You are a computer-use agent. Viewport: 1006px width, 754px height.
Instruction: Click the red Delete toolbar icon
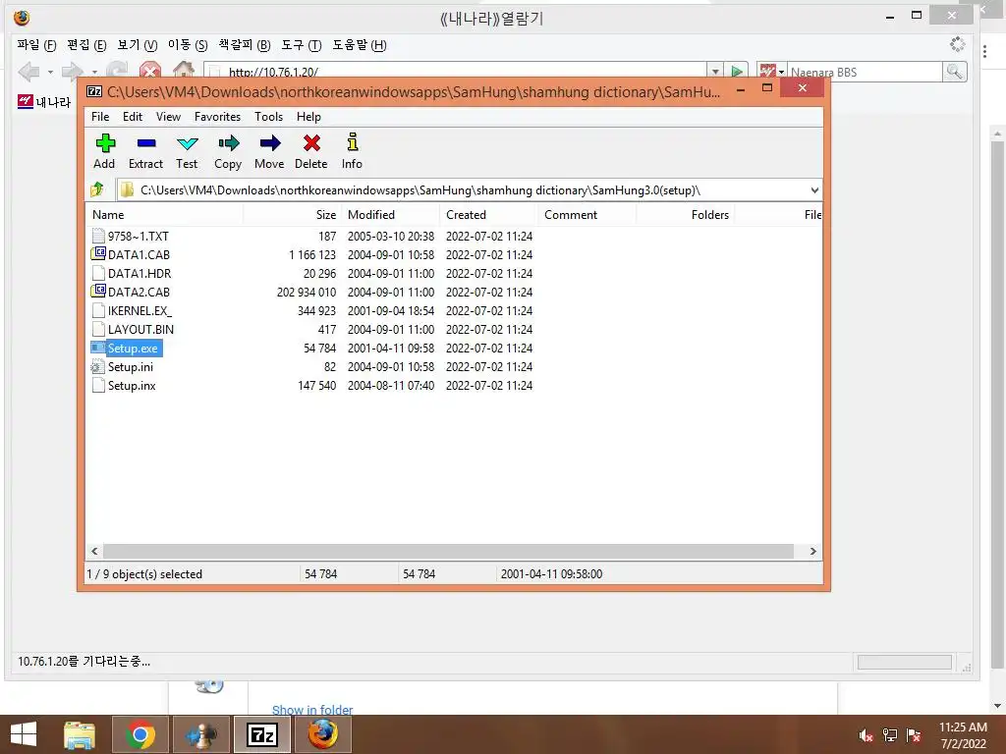[311, 151]
